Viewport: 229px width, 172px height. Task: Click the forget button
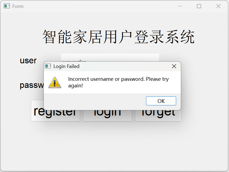pyautogui.click(x=158, y=116)
